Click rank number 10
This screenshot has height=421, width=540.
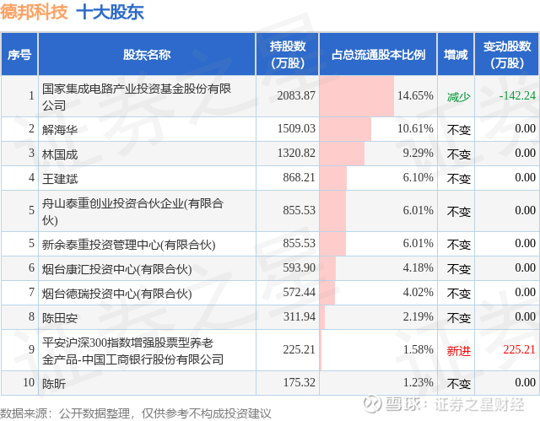coord(29,382)
